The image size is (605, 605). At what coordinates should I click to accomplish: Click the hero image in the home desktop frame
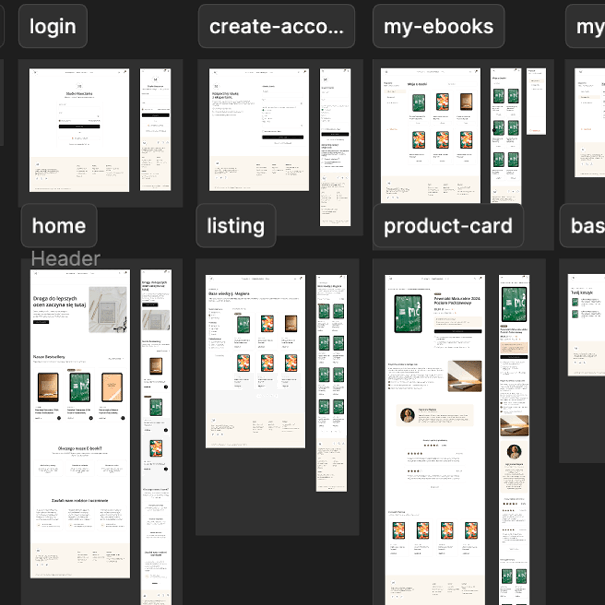point(108,310)
